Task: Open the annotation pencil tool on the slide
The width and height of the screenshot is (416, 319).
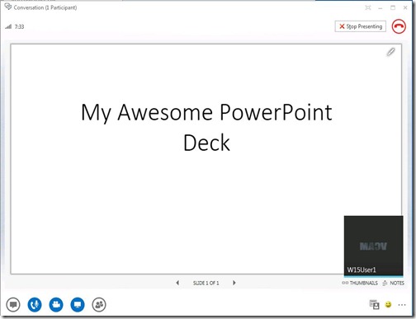Action: click(x=390, y=52)
